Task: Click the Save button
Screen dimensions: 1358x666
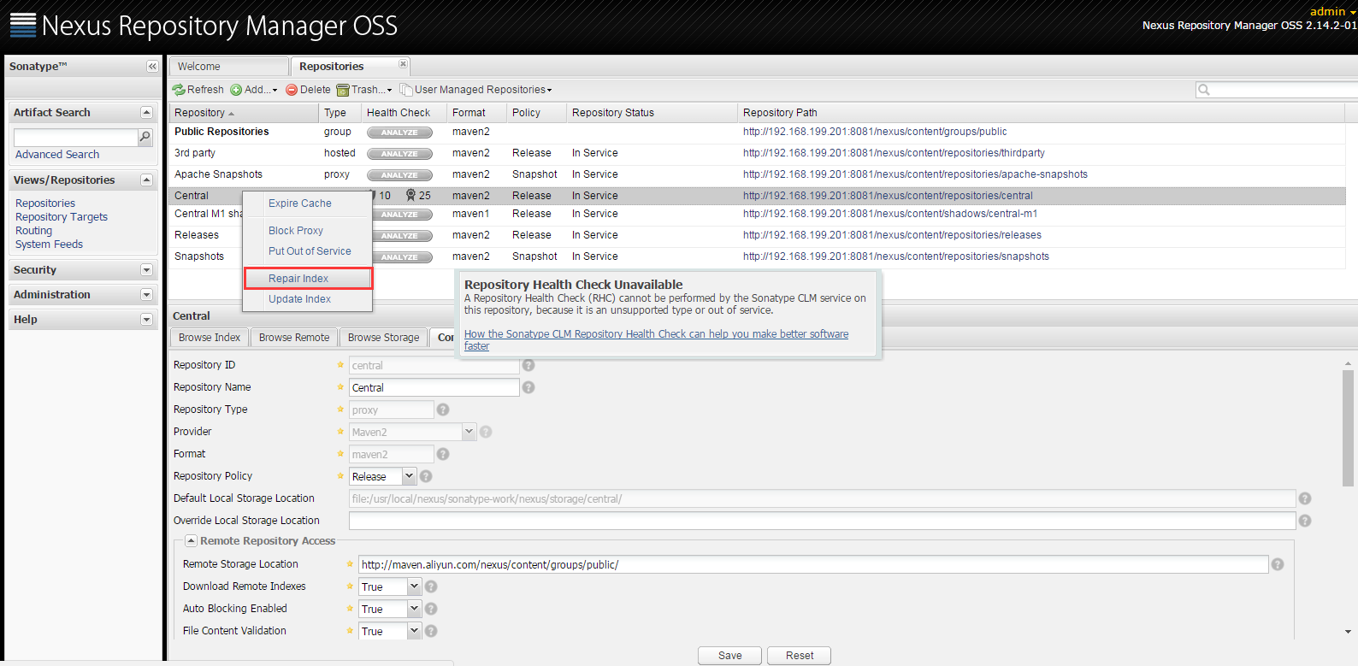Action: pos(729,656)
